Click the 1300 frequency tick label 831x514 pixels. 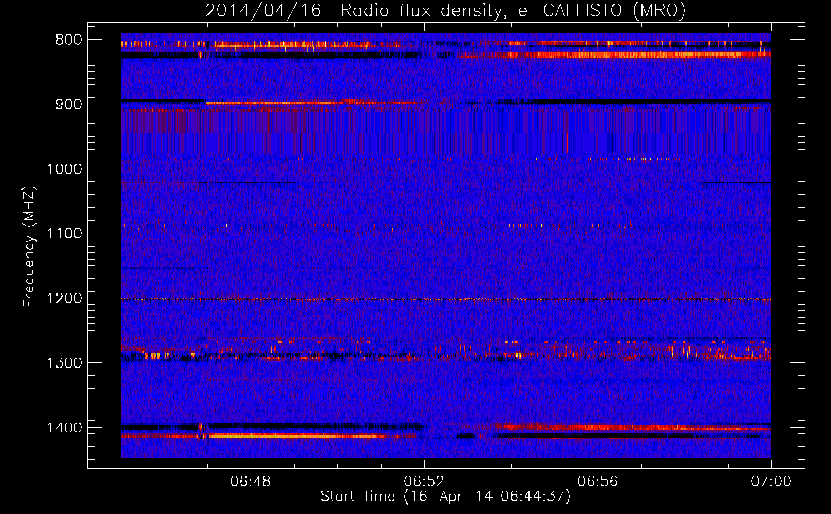point(65,363)
